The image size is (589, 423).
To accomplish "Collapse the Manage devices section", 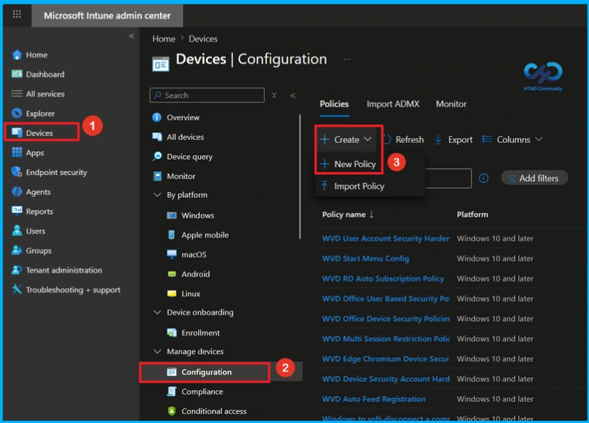I will [x=157, y=351].
